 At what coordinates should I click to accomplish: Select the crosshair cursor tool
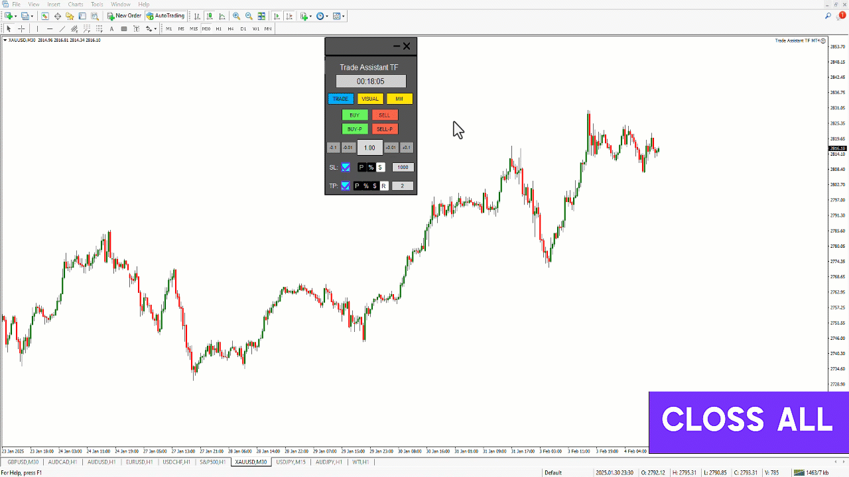coord(21,28)
